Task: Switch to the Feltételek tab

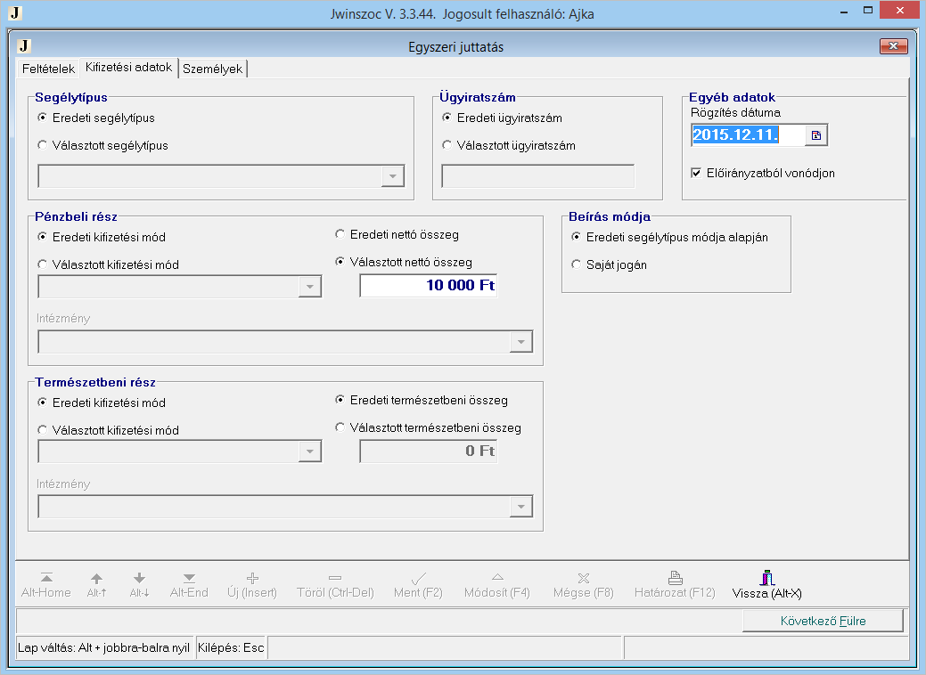Action: pos(48,69)
